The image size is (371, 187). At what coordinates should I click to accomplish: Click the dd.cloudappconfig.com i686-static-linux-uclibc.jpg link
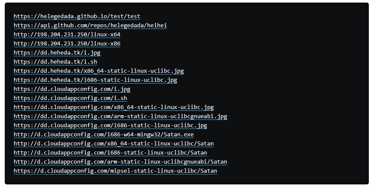click(111, 126)
